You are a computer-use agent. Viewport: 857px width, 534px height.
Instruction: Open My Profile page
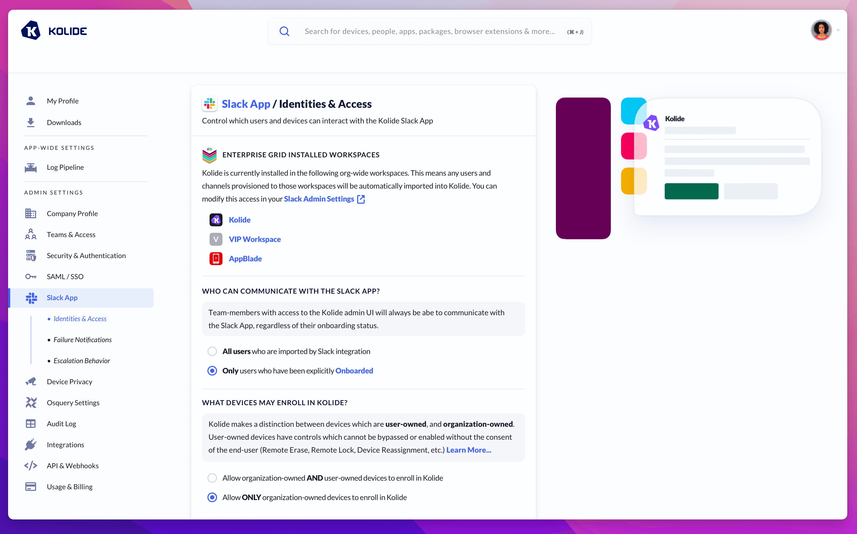(x=62, y=101)
